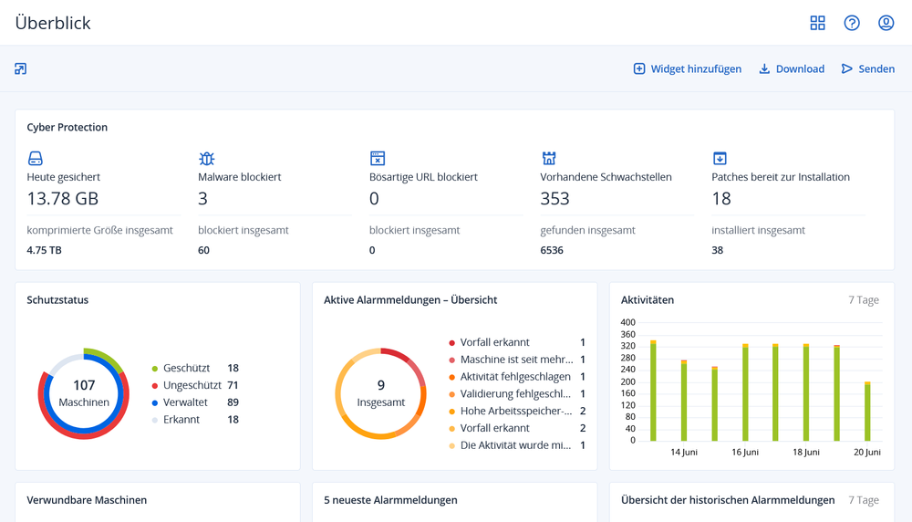This screenshot has width=912, height=522.
Task: Select the Hohe Arbeitsspeicher alert entry
Action: click(515, 411)
